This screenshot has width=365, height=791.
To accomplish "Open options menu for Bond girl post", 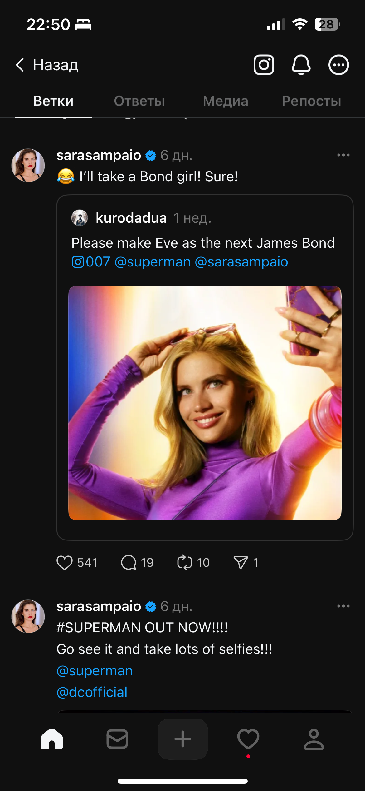I will [x=343, y=155].
